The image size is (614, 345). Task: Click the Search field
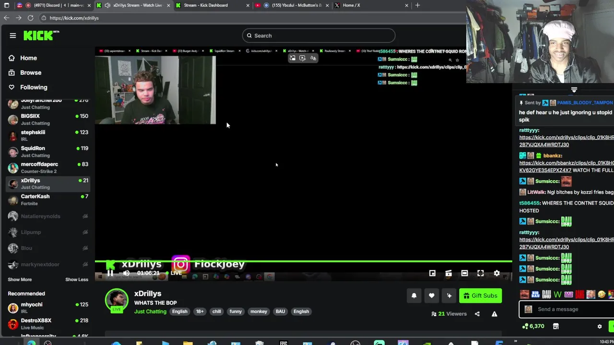point(319,35)
